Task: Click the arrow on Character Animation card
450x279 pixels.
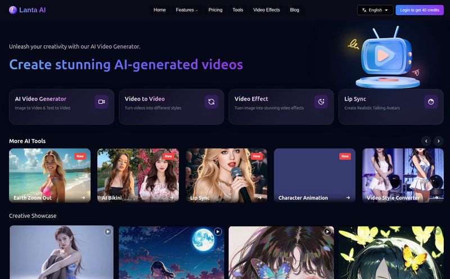Action: coord(348,198)
